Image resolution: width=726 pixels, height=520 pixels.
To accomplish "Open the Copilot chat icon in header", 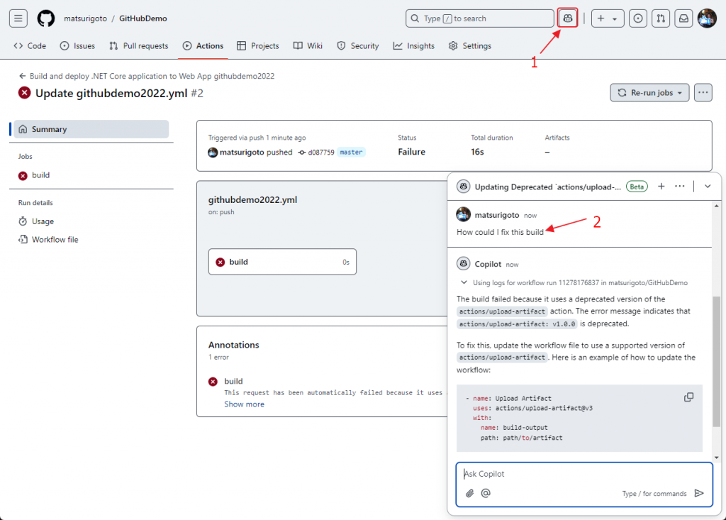I will pyautogui.click(x=568, y=18).
